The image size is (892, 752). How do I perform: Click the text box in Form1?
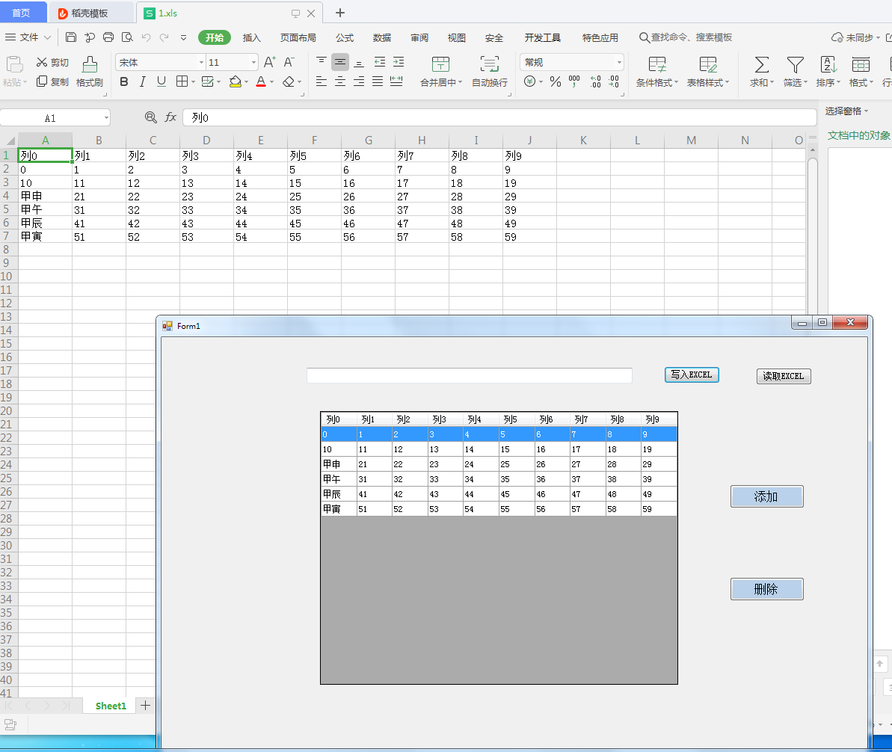coord(469,375)
